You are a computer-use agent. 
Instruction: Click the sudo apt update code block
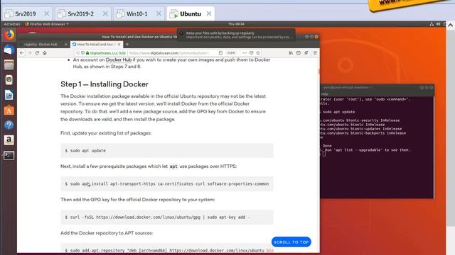point(167,151)
